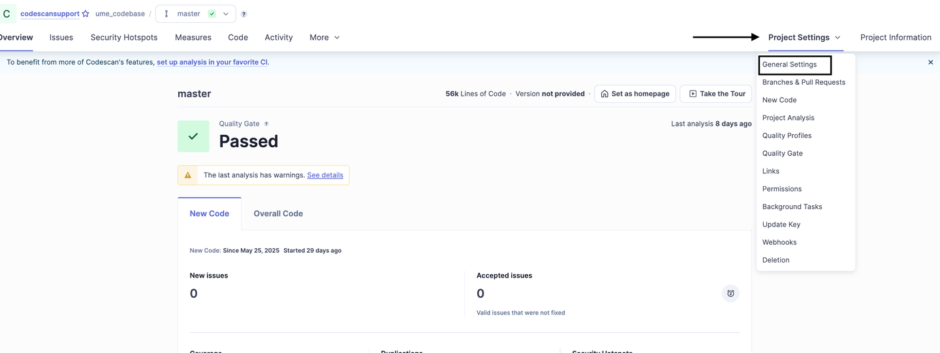Open the See details warnings link
This screenshot has height=353, width=940.
pyautogui.click(x=325, y=175)
